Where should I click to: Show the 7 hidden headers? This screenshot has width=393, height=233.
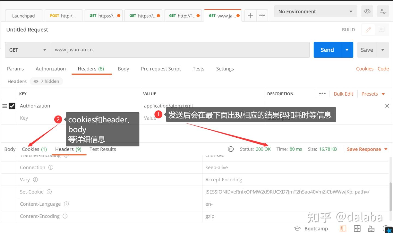46,81
